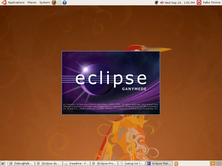
Task: Click the Show Desktop icon in bottom panel
Action: click(3, 164)
